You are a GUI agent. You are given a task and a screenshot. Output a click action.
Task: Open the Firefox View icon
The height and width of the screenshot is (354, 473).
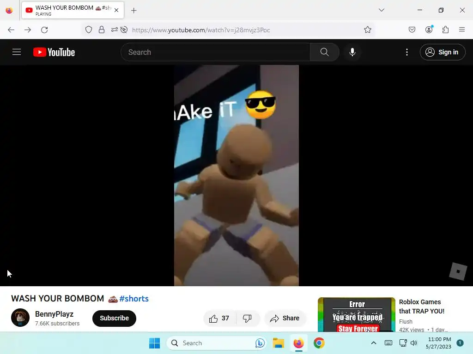[9, 11]
